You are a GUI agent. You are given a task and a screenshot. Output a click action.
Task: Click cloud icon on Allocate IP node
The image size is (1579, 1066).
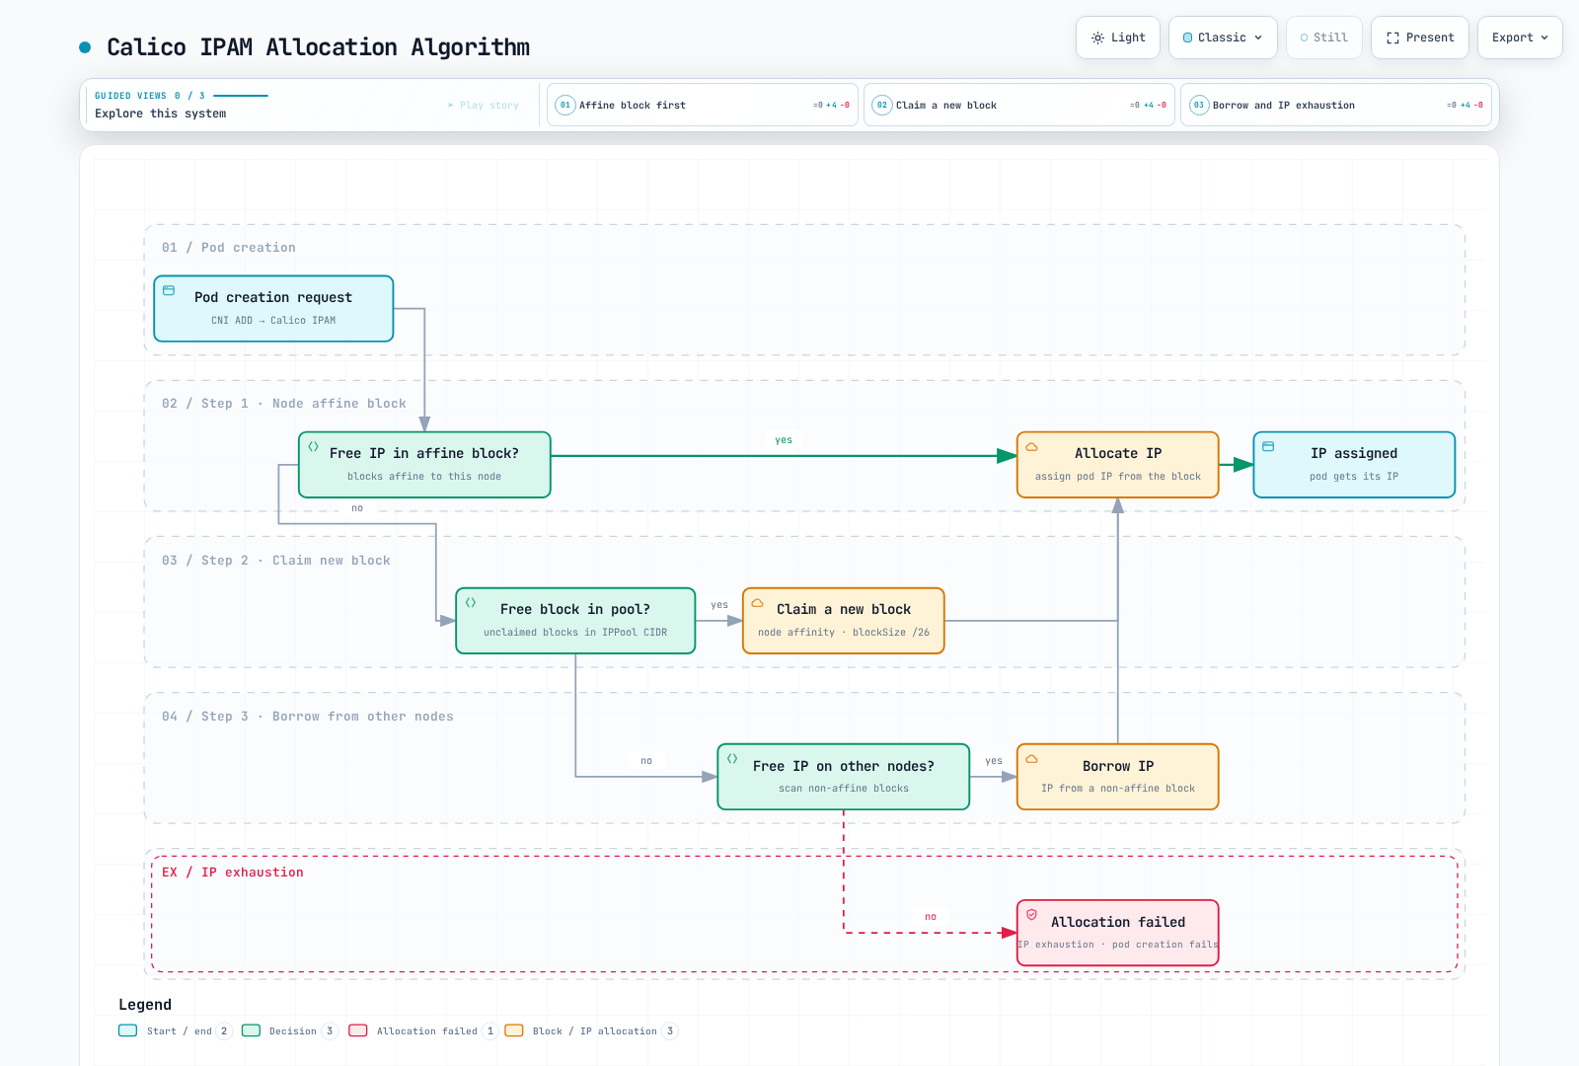point(1031,446)
